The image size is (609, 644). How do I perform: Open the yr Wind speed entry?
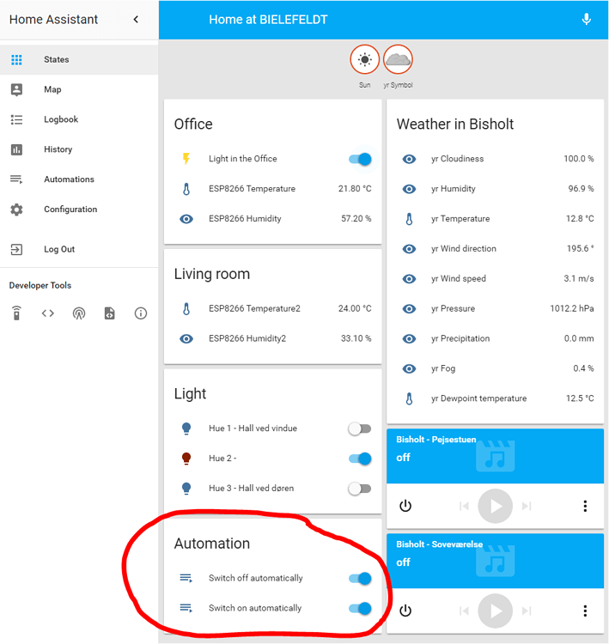click(495, 279)
